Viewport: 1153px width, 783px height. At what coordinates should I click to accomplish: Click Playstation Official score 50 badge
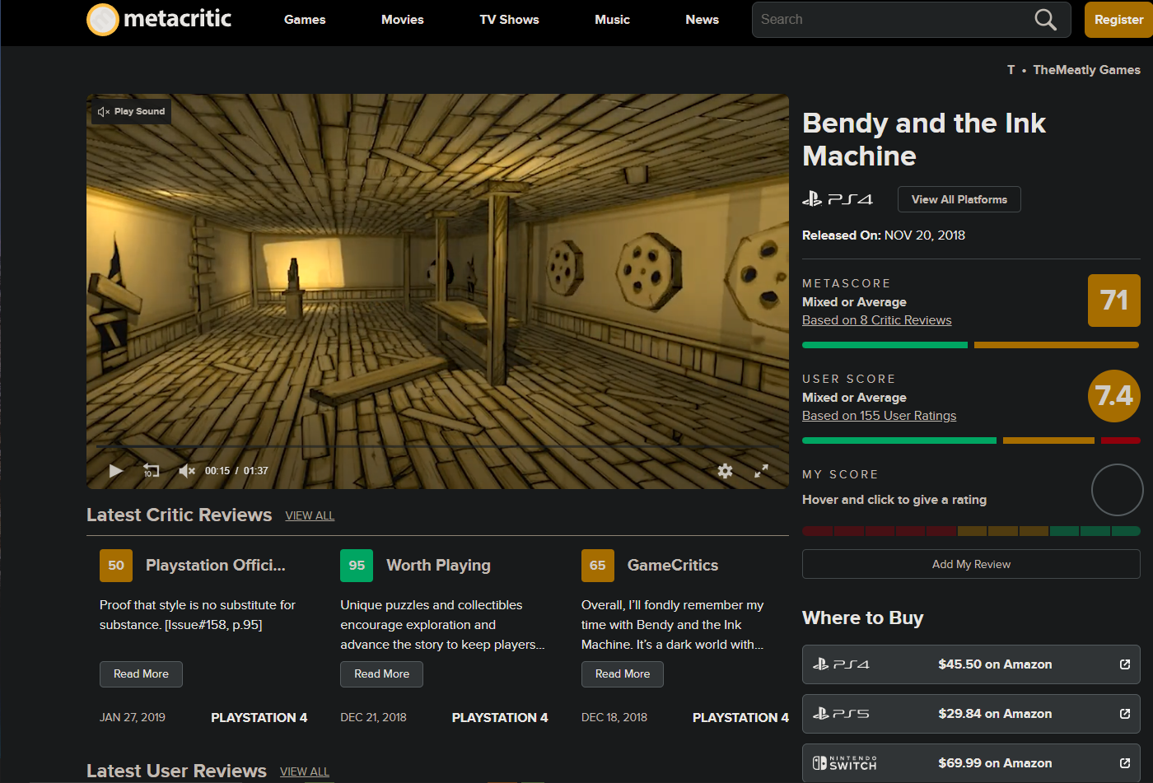pos(116,566)
